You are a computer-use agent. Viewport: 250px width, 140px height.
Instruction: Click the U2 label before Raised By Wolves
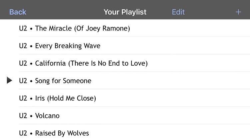[23, 133]
